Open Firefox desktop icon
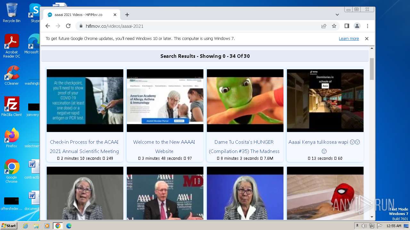 [12, 138]
